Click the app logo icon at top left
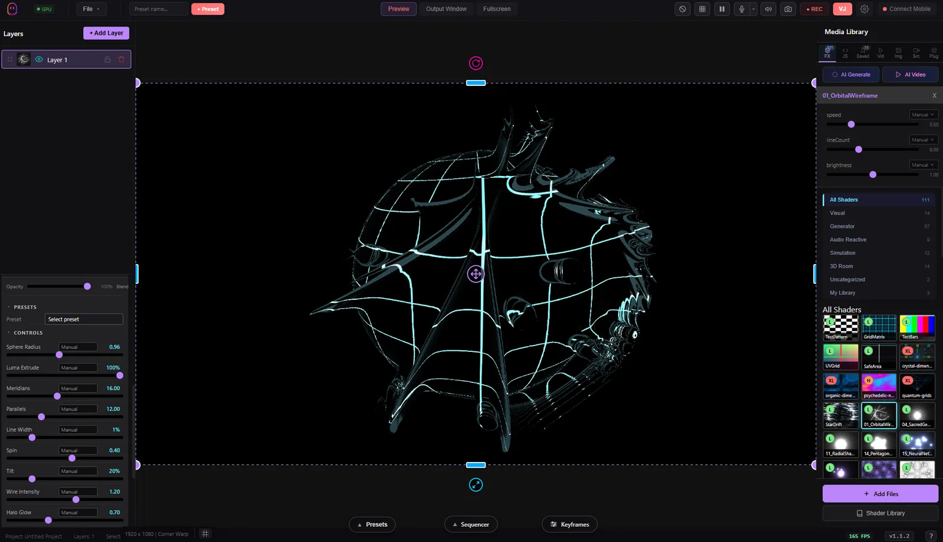943x542 pixels. (x=12, y=9)
